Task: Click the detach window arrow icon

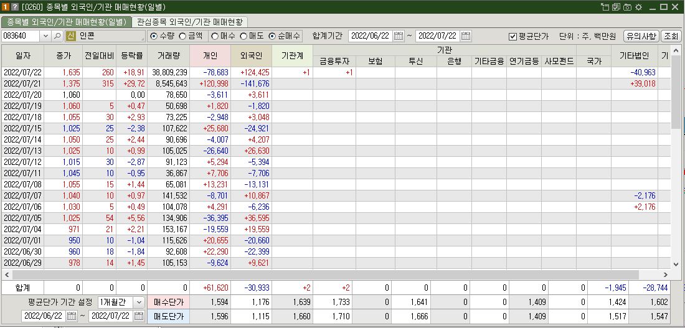Action: point(605,7)
